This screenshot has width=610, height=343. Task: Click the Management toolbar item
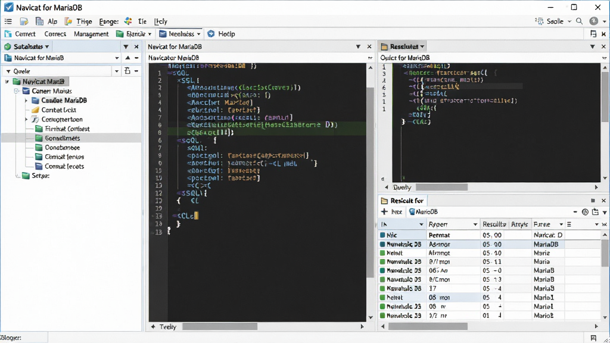(91, 34)
